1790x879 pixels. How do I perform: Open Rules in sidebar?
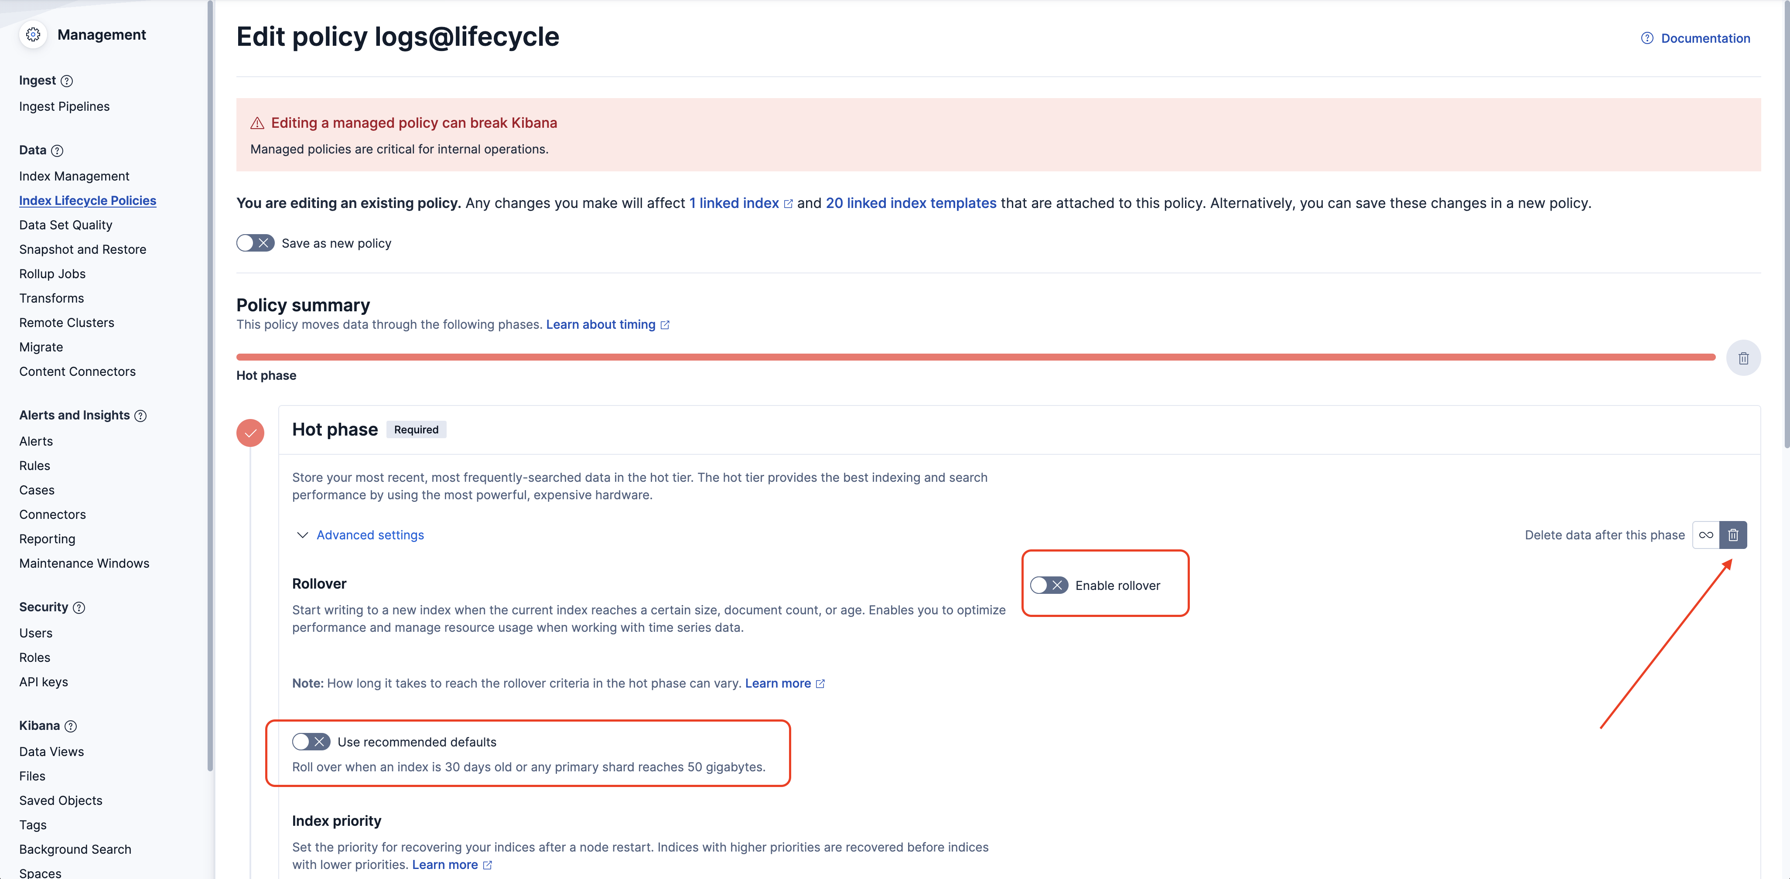[x=35, y=466]
